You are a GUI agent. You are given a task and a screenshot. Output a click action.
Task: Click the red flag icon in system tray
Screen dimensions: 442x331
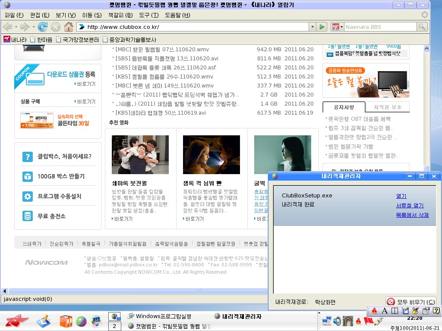click(368, 321)
